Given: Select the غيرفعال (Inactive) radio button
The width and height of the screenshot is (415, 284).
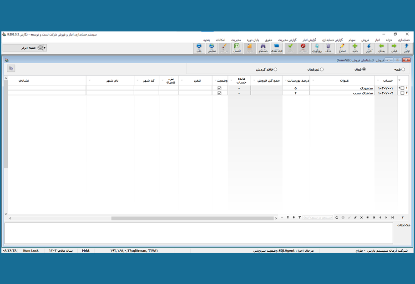Looking at the screenshot, I should (x=322, y=69).
